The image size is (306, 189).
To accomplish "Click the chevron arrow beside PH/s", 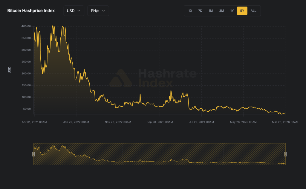I will (x=103, y=11).
